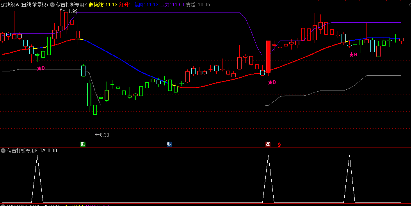Click the rightmost ★B buy signal

[353, 55]
